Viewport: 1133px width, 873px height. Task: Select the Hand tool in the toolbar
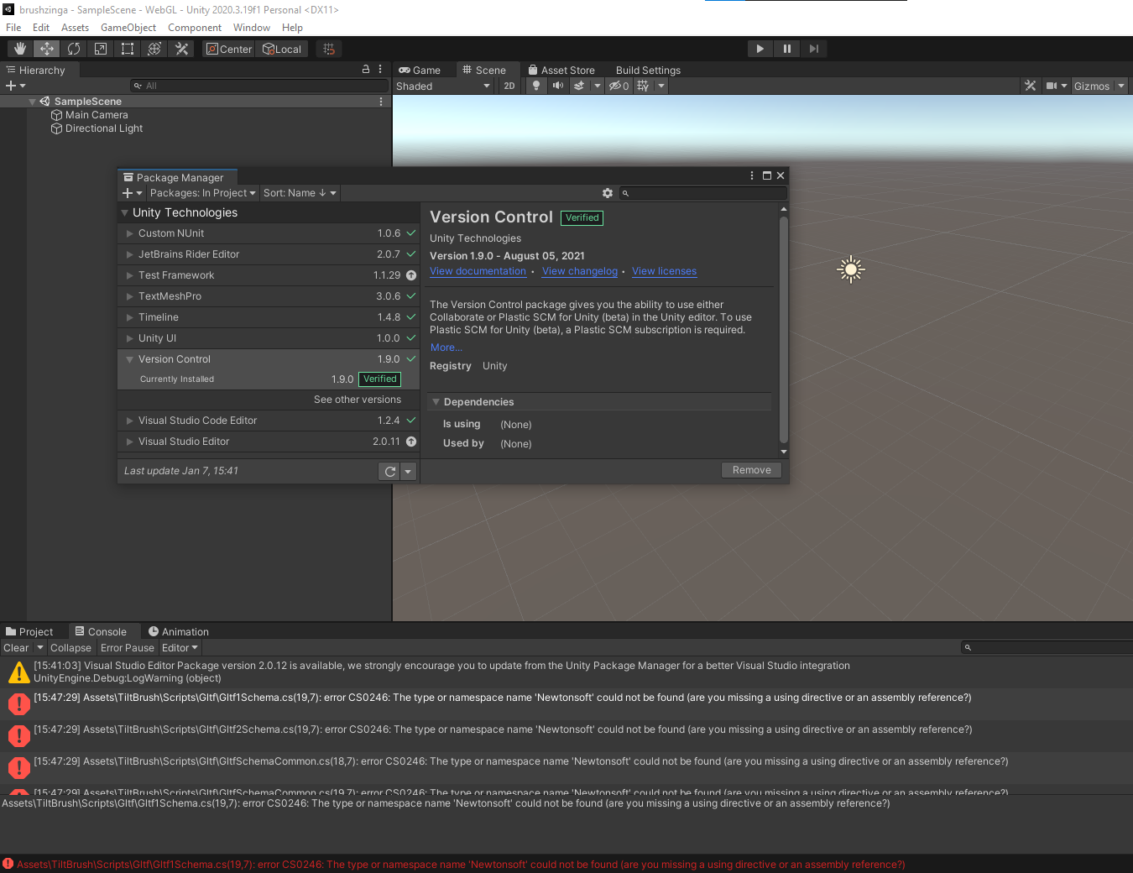point(20,49)
